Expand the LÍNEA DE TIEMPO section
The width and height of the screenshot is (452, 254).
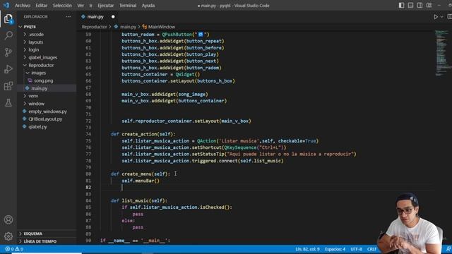(40, 241)
